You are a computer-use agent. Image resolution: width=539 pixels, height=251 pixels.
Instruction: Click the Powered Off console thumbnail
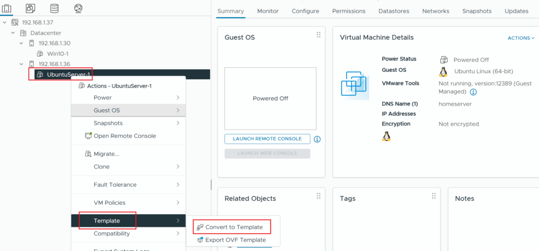[270, 98]
